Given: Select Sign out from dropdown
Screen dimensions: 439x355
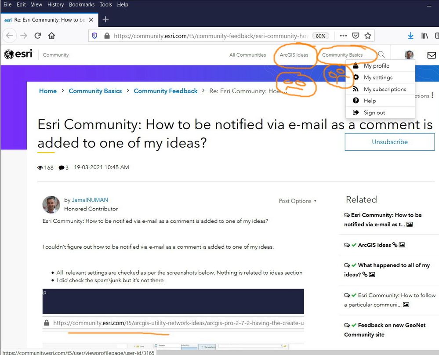Looking at the screenshot, I should click(380, 112).
